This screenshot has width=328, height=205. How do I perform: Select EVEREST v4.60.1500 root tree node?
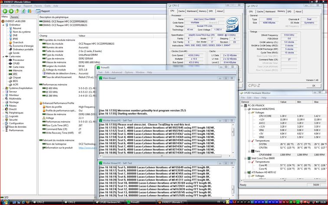[x=16, y=21]
